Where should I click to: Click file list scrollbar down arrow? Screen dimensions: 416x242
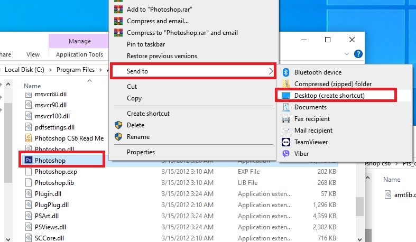coord(359,239)
